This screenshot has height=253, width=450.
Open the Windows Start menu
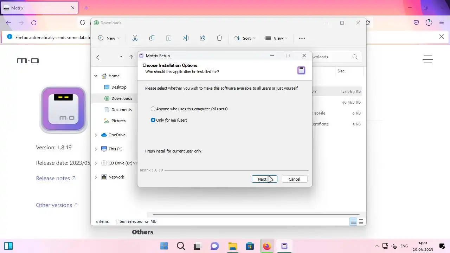click(x=164, y=246)
